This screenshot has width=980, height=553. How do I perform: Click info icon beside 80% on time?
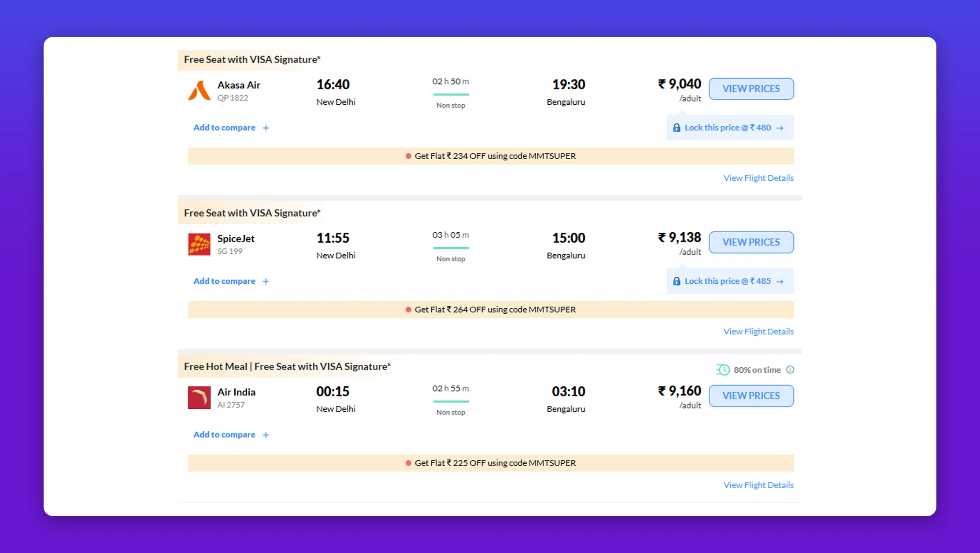point(790,370)
